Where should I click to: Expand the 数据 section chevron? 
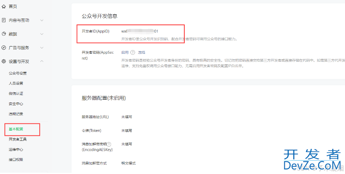click(42, 34)
